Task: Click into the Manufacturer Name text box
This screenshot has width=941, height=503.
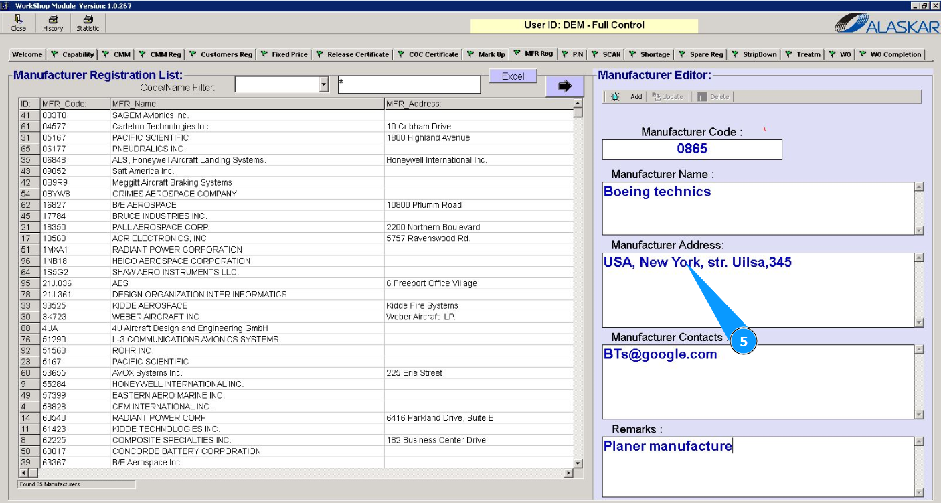Action: point(758,208)
